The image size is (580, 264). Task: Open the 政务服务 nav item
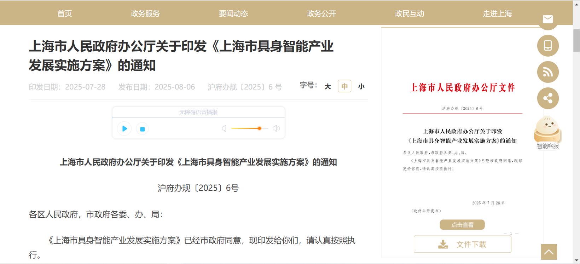click(145, 13)
